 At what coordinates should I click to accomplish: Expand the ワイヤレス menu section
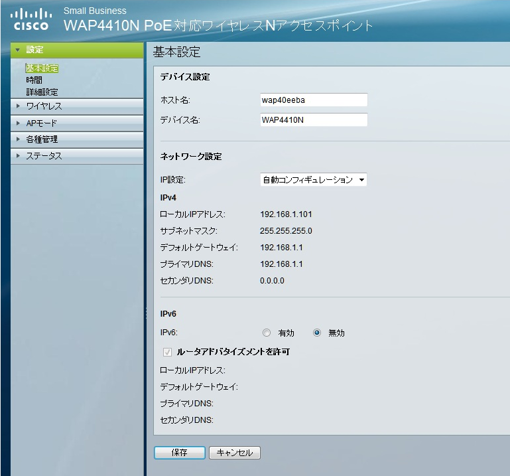tap(77, 106)
